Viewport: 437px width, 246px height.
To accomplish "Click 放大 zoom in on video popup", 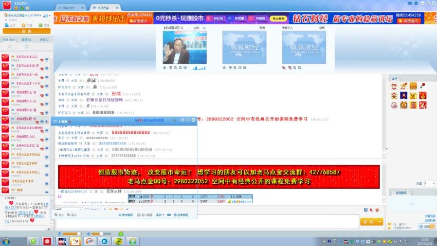I will click(x=59, y=215).
